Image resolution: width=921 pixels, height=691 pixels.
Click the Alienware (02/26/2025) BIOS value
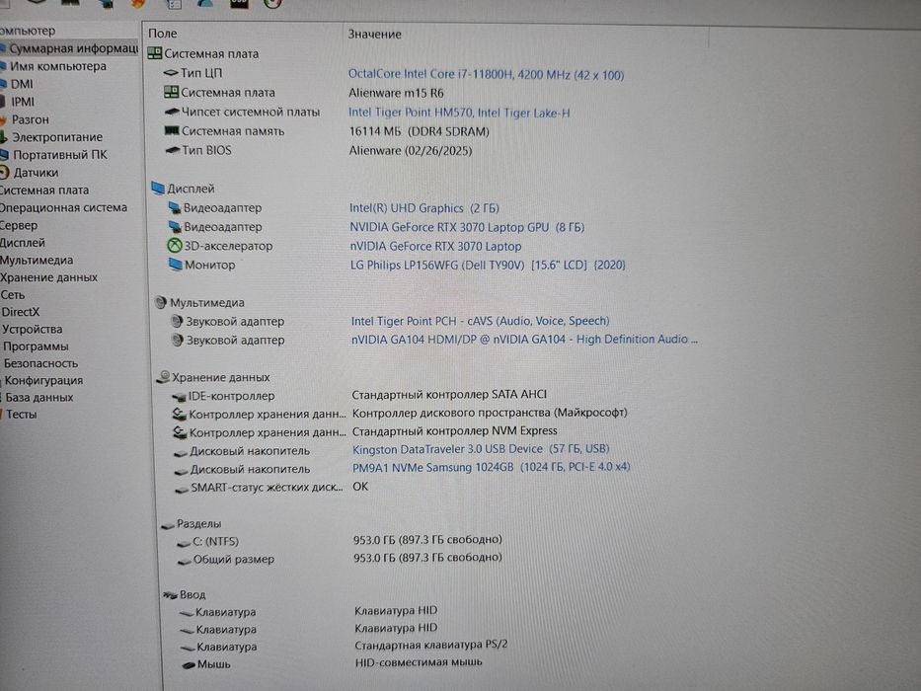[411, 150]
